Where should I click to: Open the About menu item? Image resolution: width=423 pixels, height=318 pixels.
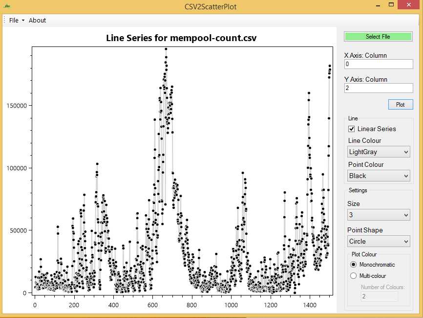click(37, 20)
